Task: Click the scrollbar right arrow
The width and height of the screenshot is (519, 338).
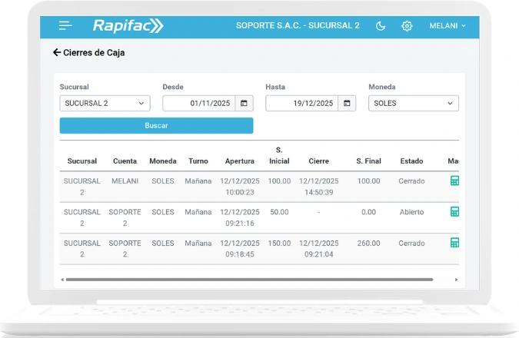Action: pos(456,280)
